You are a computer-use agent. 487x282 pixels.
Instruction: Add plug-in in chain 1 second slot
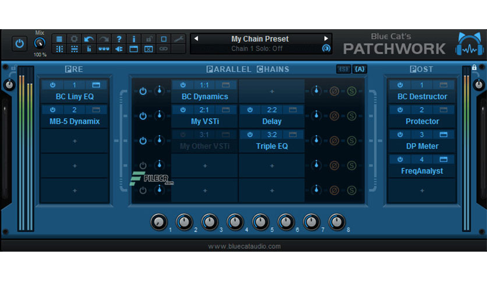point(272,91)
